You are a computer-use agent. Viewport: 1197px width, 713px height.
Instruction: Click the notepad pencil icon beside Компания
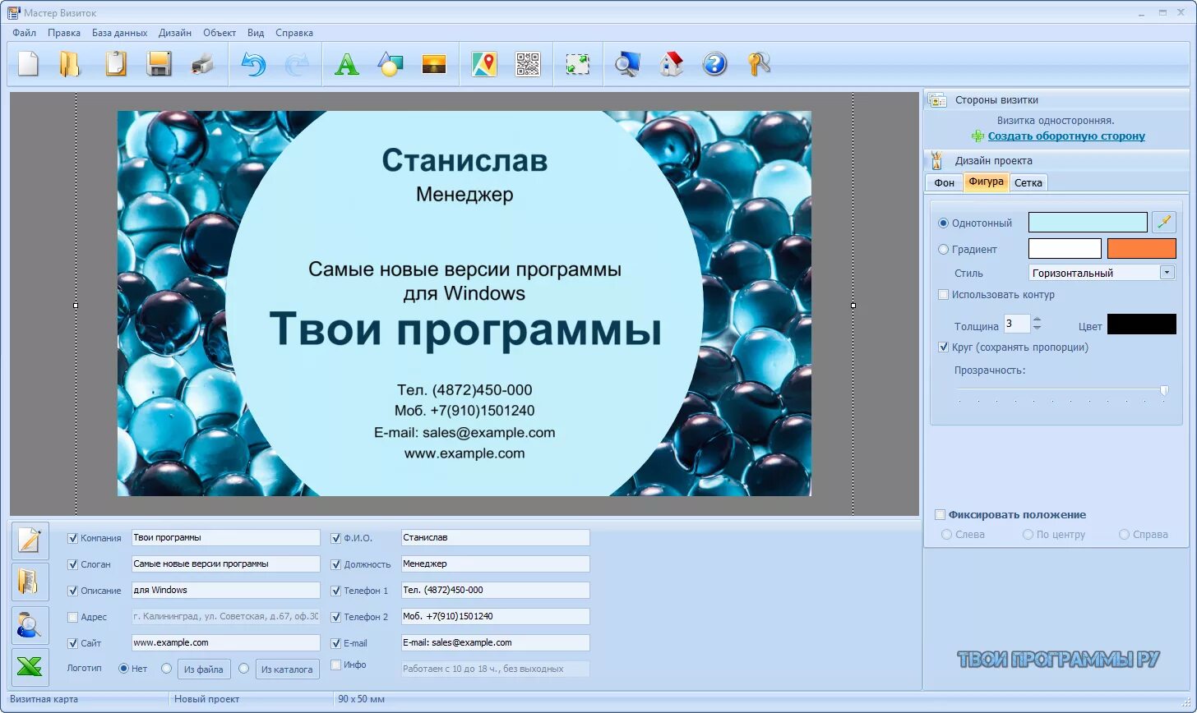coord(30,540)
